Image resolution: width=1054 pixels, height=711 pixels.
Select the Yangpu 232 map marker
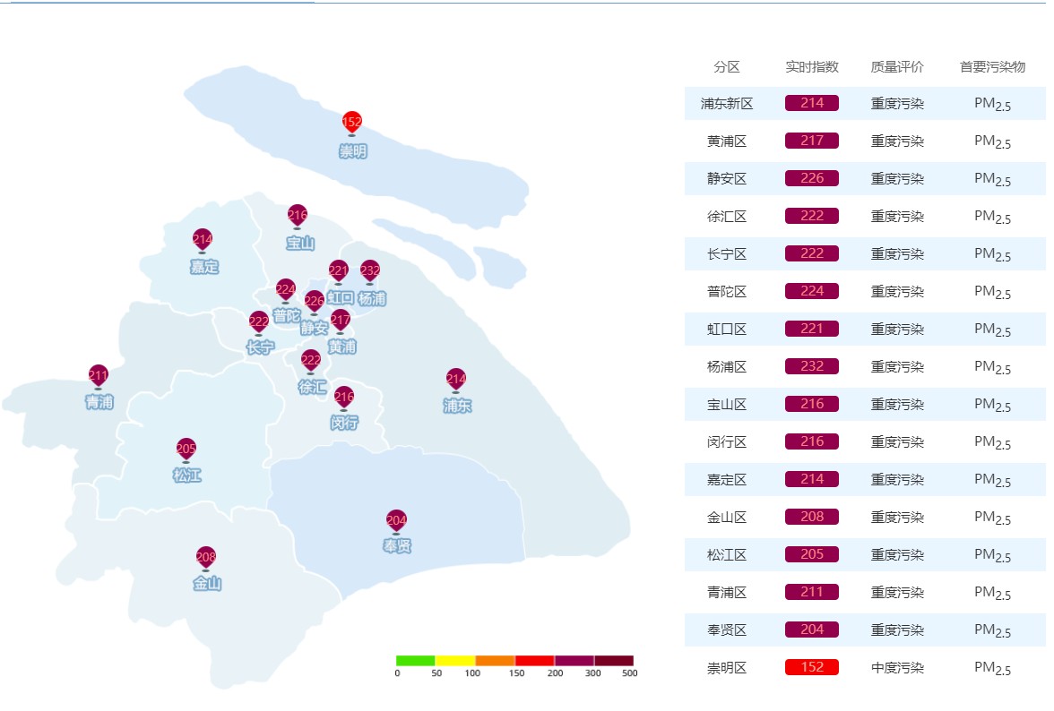pos(370,270)
